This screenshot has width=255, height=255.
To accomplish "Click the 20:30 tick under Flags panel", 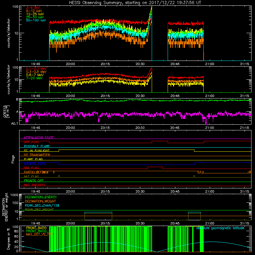I will 140,192.
